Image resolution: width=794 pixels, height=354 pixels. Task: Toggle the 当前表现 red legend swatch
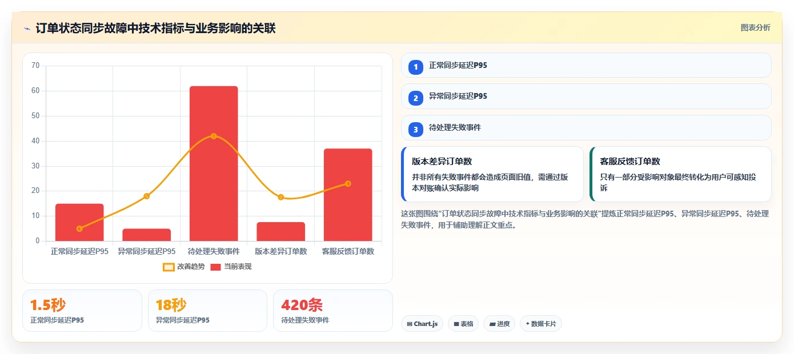215,267
